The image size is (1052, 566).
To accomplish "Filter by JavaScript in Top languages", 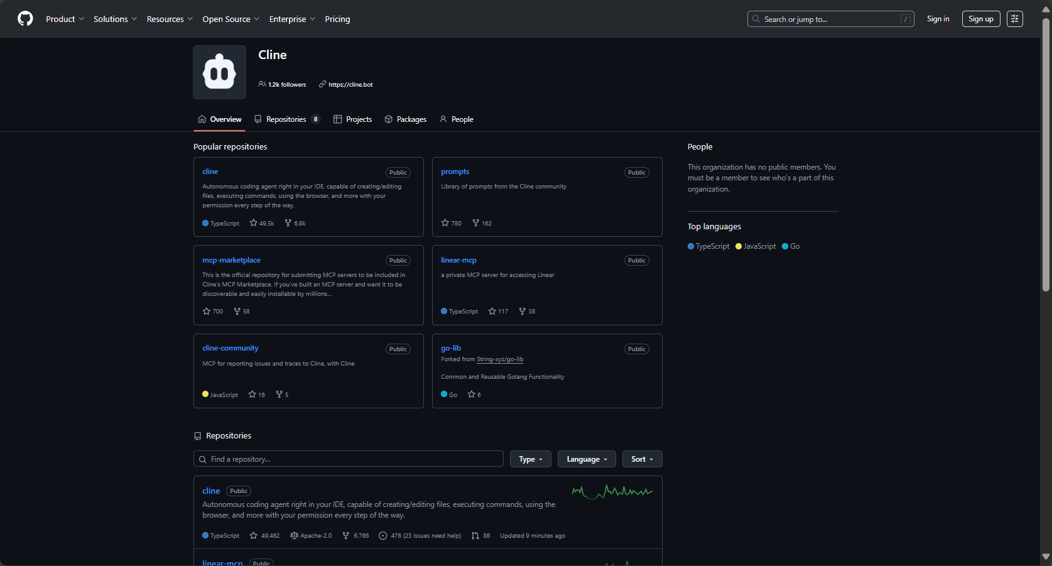I will (x=756, y=246).
